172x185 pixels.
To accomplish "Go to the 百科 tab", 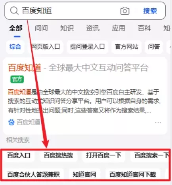I will [144, 28].
